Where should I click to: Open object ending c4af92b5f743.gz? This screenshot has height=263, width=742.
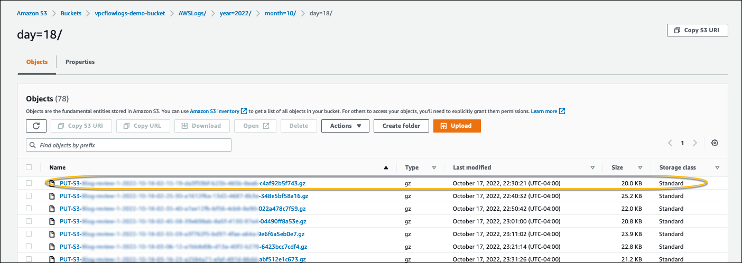(x=182, y=183)
